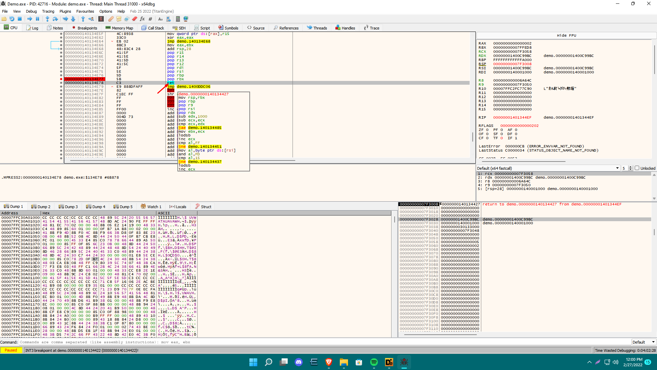Open functions list fx icon
Viewport: 657px width, 370px height.
pos(142,19)
